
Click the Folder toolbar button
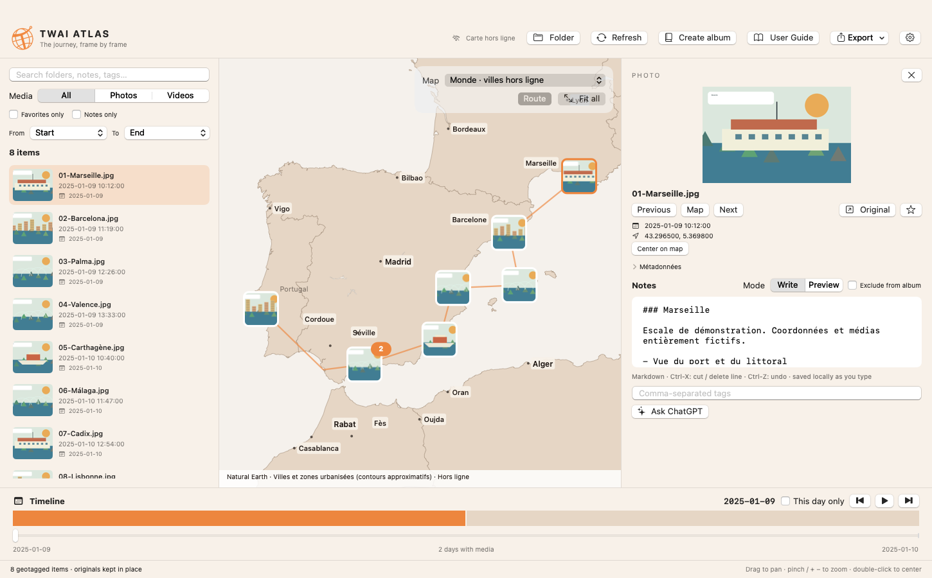553,38
